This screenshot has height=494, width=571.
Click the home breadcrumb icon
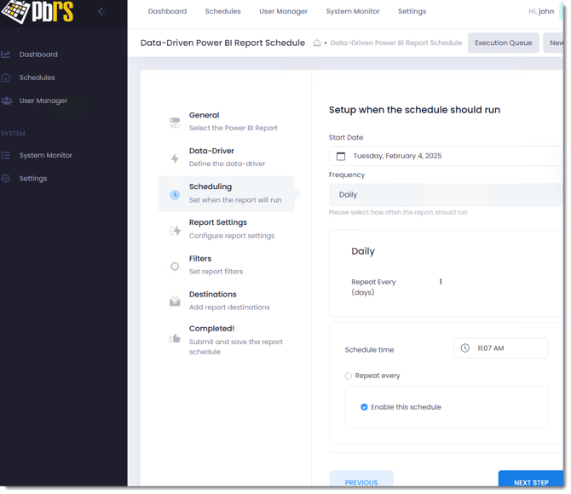click(x=317, y=43)
